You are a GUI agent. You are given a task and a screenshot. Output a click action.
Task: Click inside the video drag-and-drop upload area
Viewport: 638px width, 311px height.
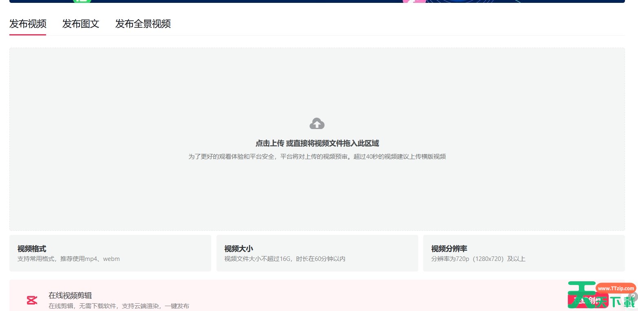click(x=317, y=138)
